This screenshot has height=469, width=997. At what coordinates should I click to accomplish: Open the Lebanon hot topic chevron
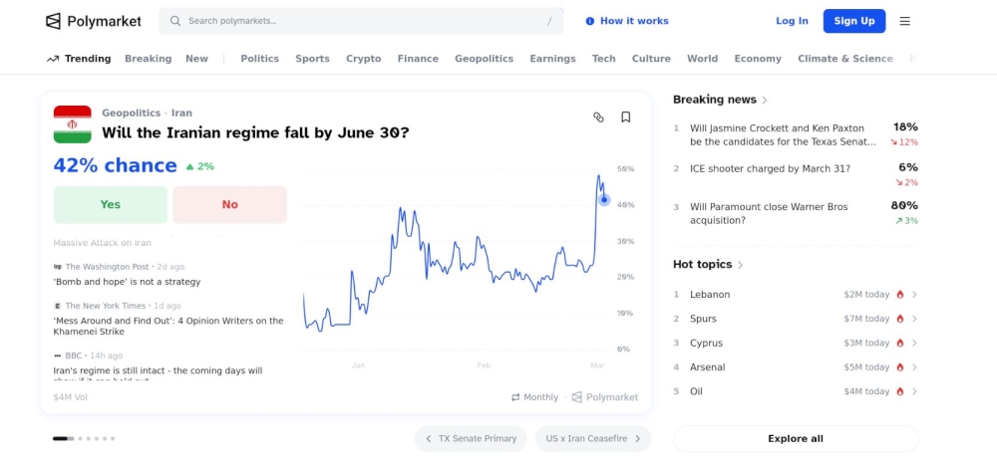click(x=914, y=295)
